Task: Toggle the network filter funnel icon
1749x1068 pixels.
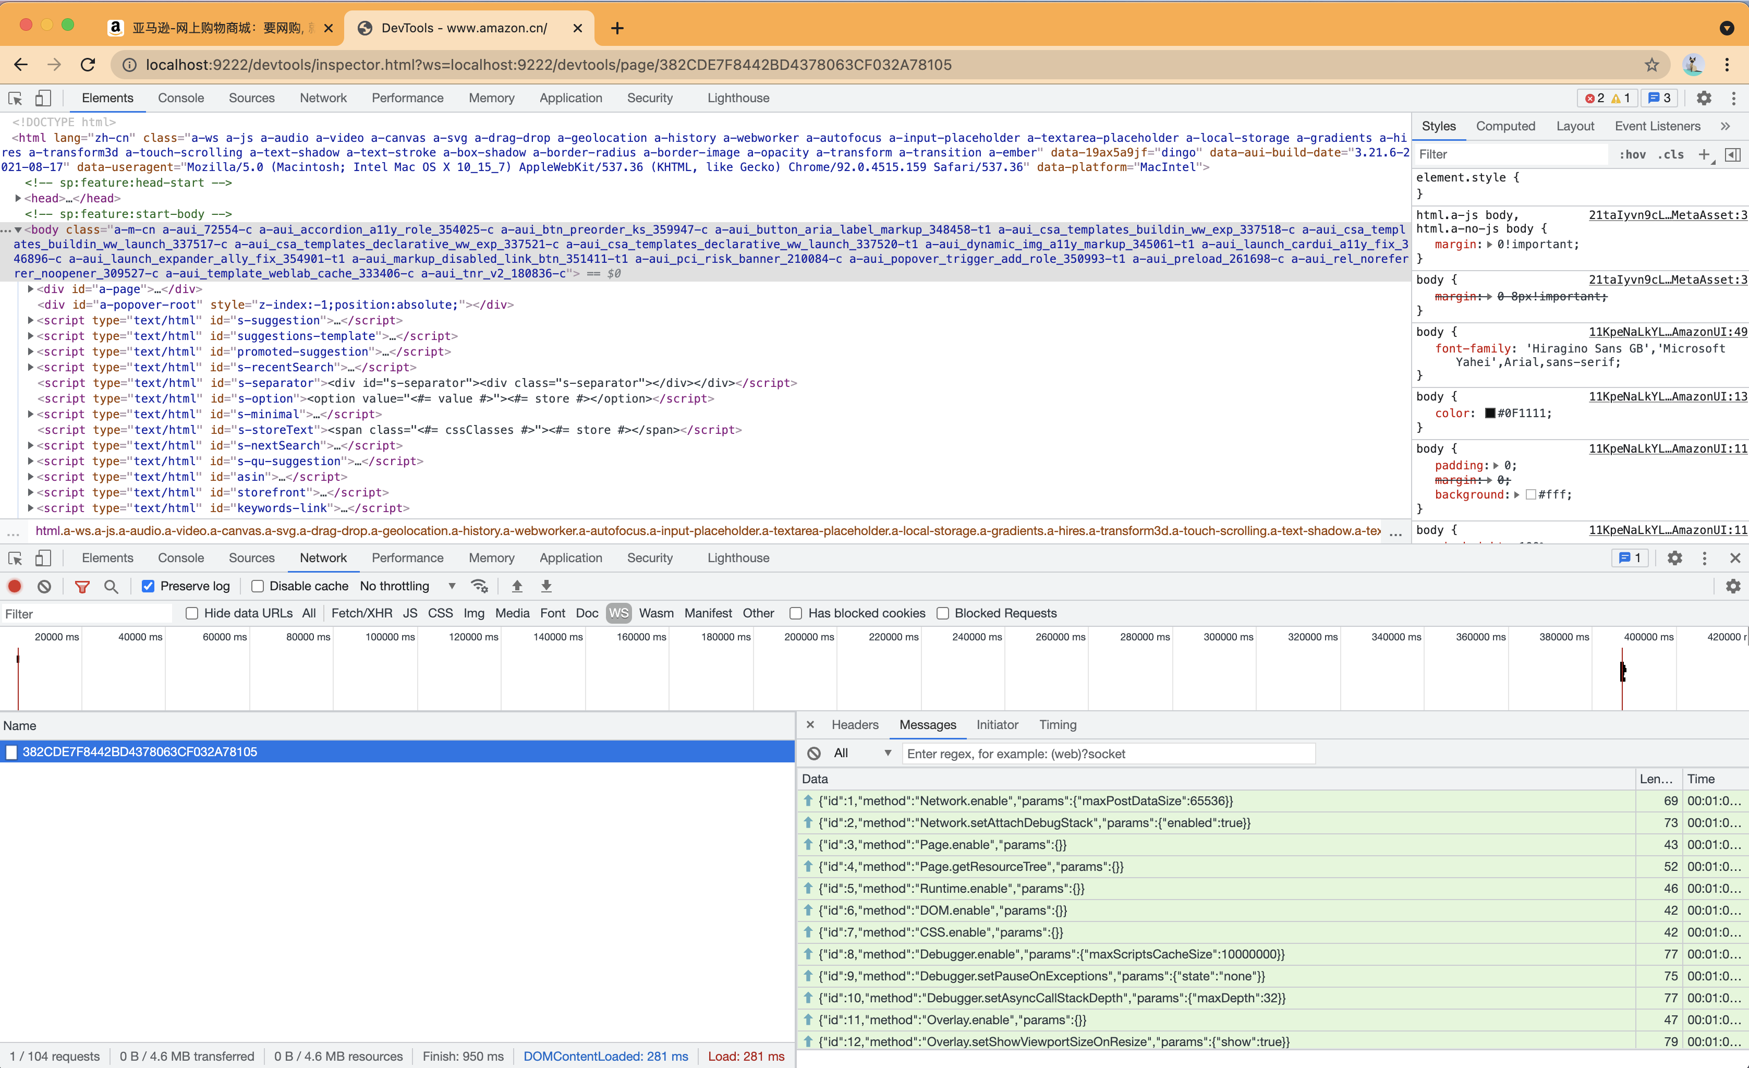Action: coord(82,586)
